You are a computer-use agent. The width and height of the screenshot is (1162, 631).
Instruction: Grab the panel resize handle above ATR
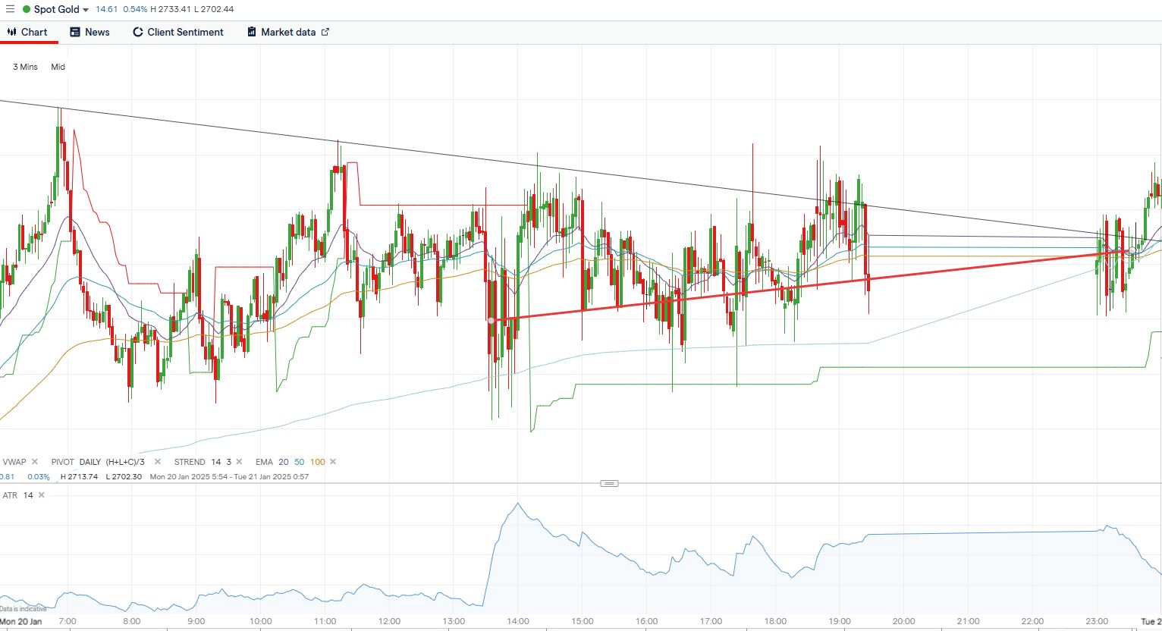click(x=609, y=483)
